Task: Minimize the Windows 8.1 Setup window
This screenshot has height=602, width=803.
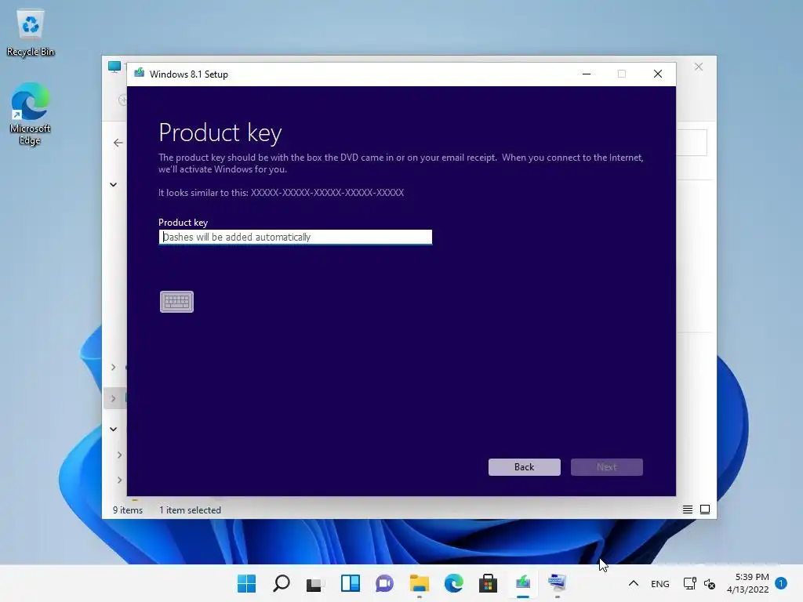Action: (x=587, y=74)
